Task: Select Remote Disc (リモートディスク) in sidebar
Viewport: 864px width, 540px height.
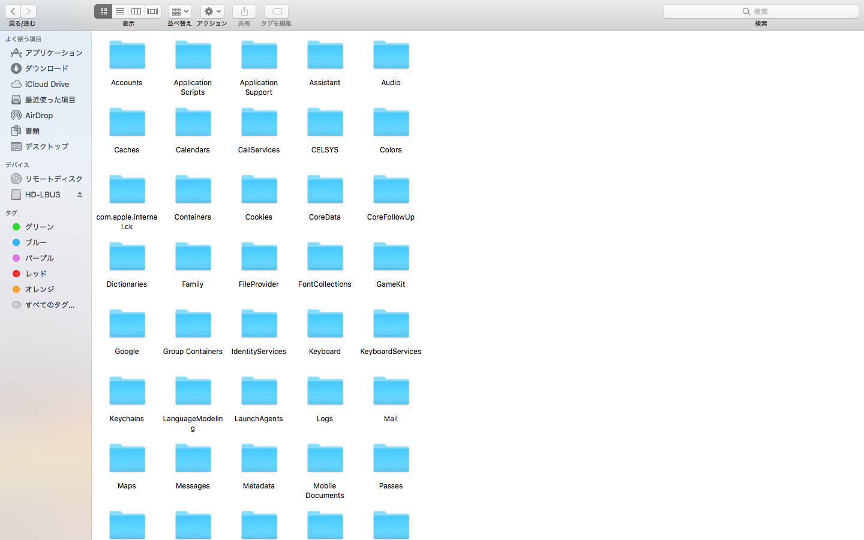Action: click(46, 179)
